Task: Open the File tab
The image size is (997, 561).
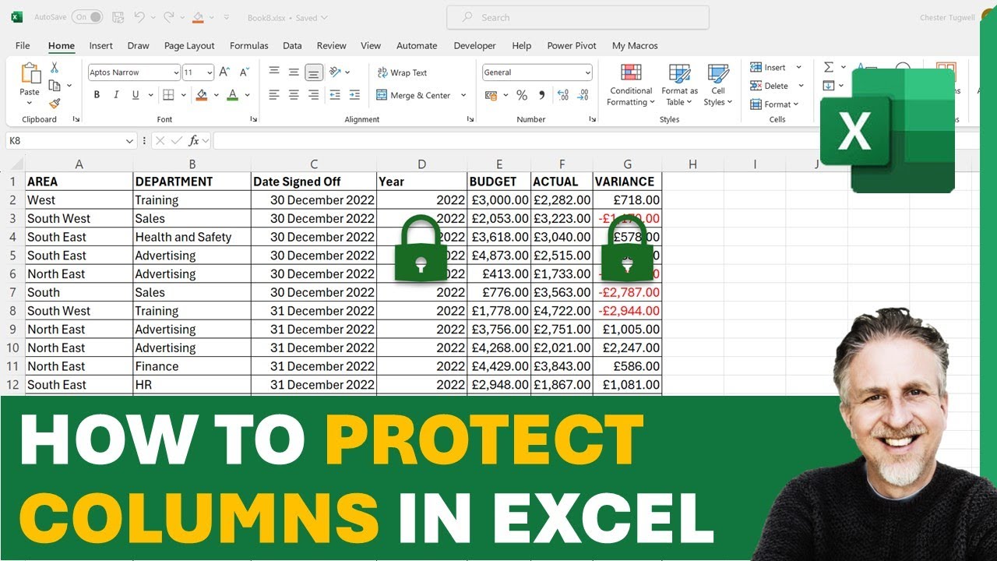Action: point(23,45)
